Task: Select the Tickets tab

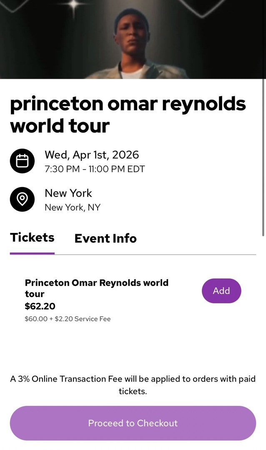Action: coord(32,237)
